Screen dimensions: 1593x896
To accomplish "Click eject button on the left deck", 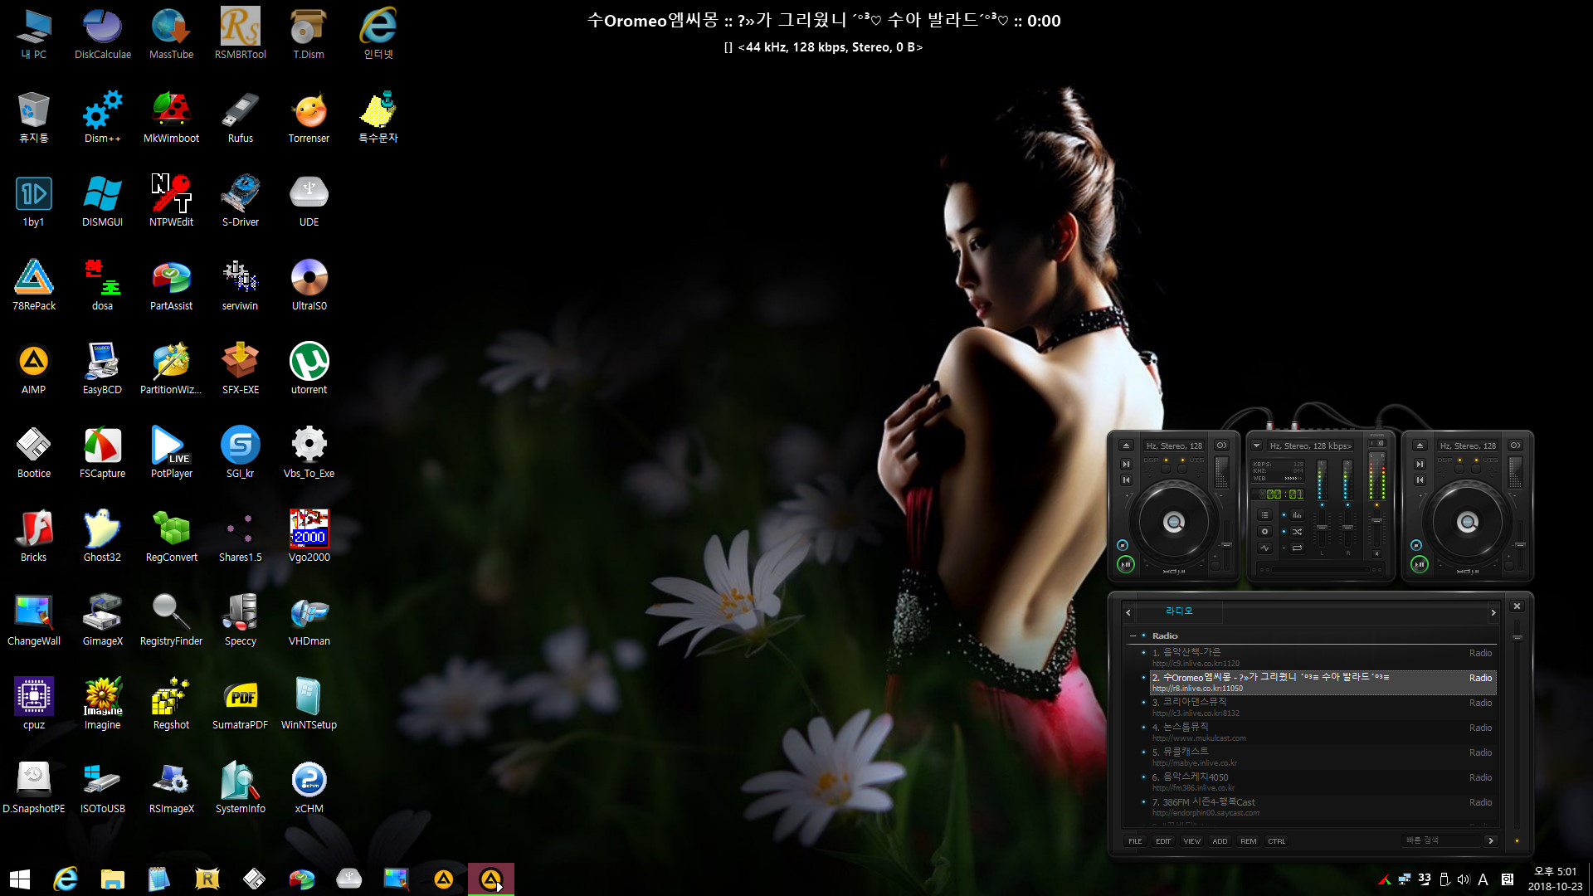I will point(1126,446).
